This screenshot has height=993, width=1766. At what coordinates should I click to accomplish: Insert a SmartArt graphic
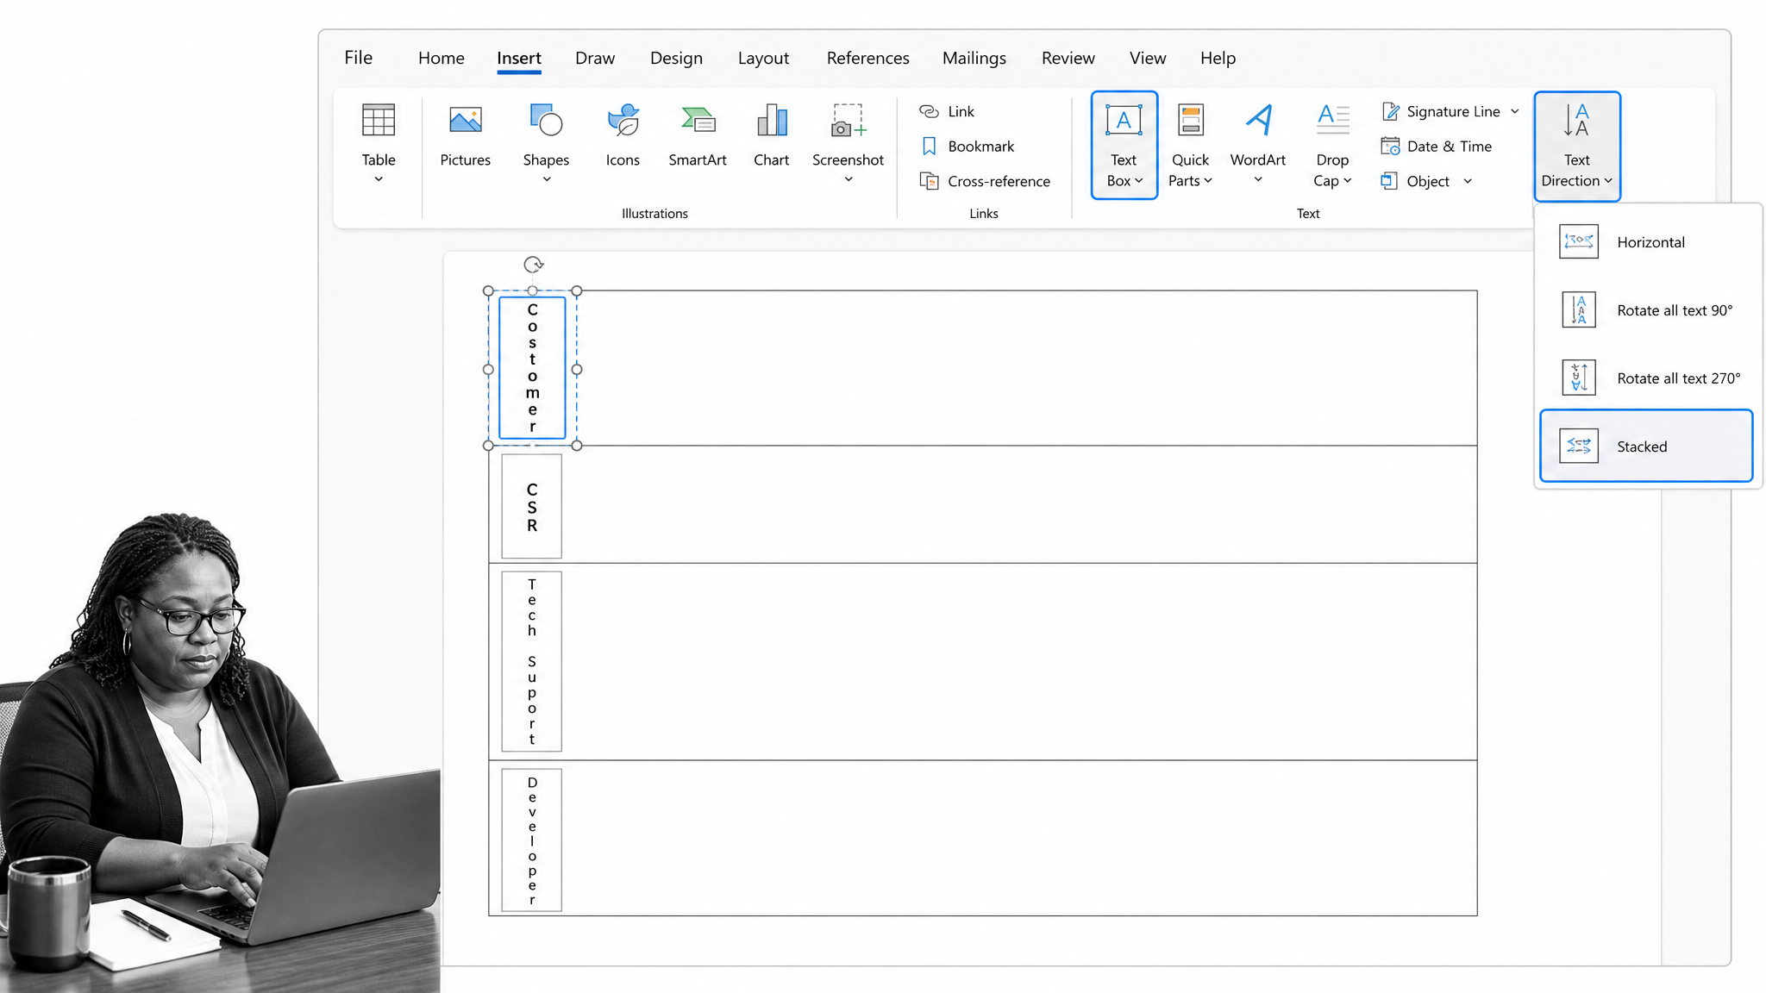(698, 135)
